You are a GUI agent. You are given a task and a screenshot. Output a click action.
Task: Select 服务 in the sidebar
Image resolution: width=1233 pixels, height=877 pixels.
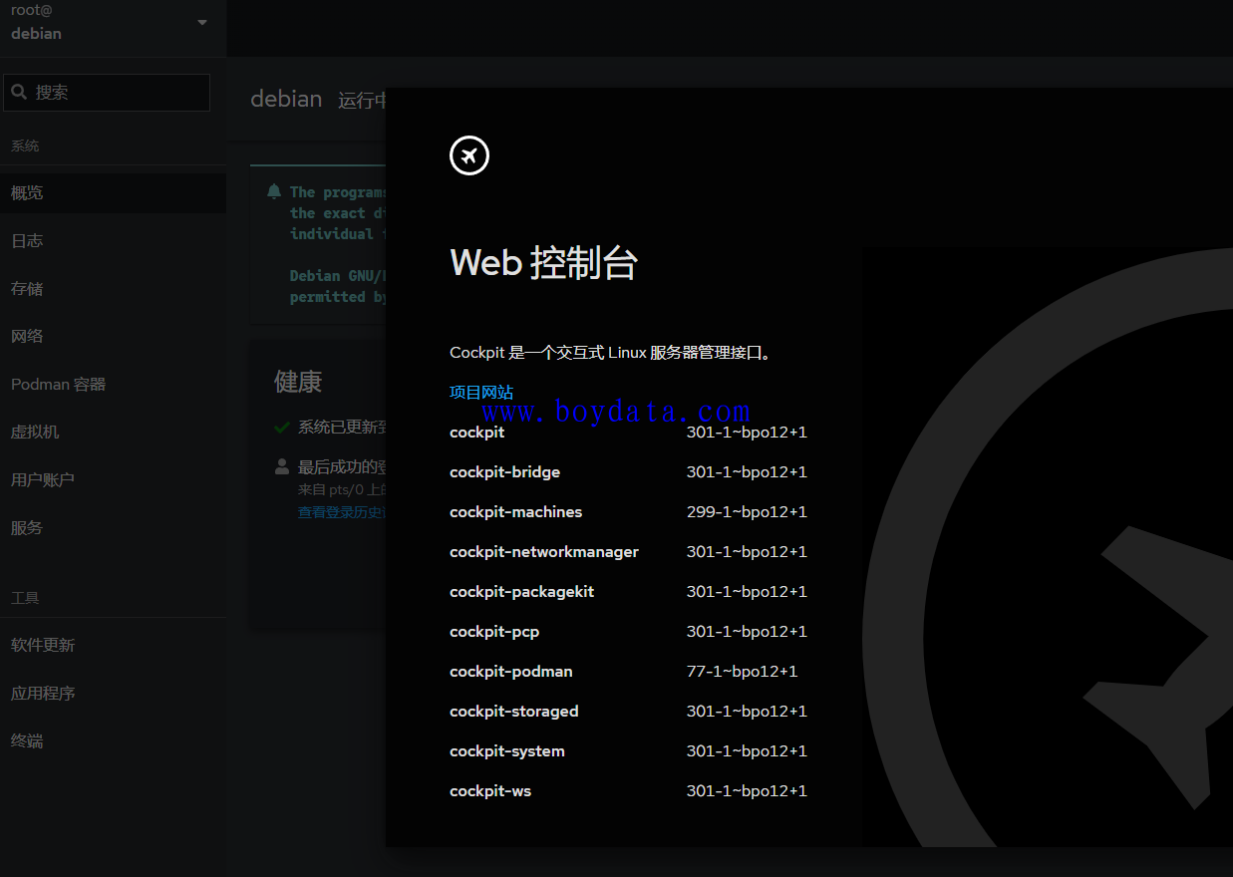(x=113, y=528)
